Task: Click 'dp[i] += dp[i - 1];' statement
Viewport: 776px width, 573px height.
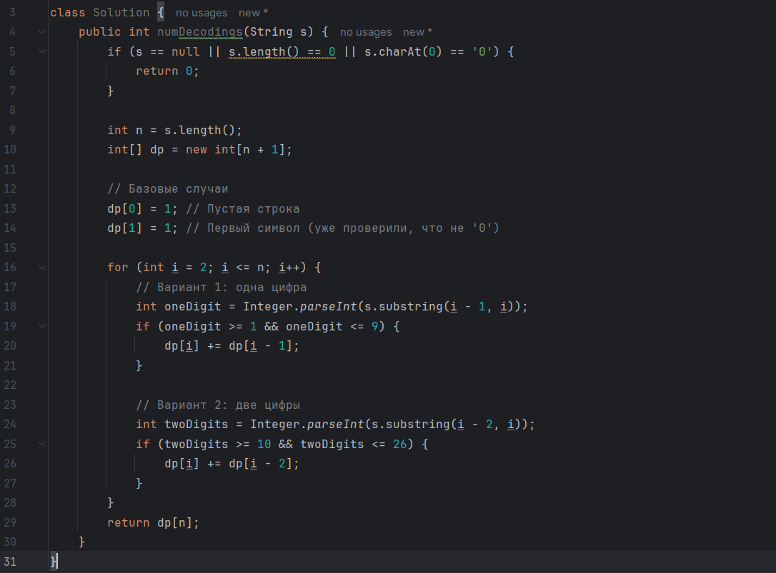Action: (232, 345)
